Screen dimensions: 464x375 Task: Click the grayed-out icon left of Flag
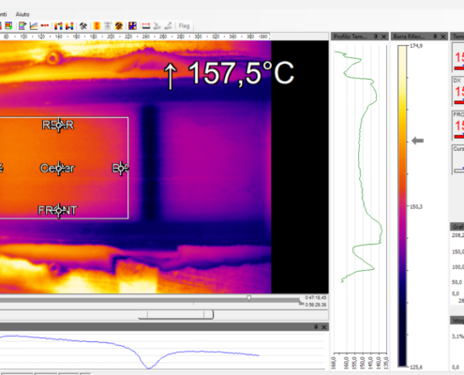pos(168,26)
